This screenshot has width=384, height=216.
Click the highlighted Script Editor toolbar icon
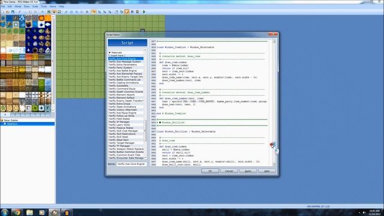[x=127, y=12]
